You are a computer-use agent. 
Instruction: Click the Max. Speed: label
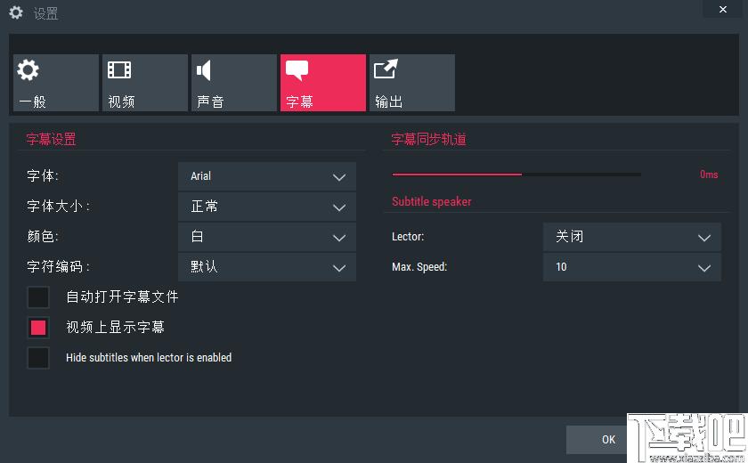pyautogui.click(x=419, y=267)
